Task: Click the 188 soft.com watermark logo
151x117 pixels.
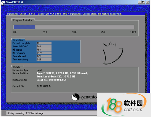Action: click(124, 105)
